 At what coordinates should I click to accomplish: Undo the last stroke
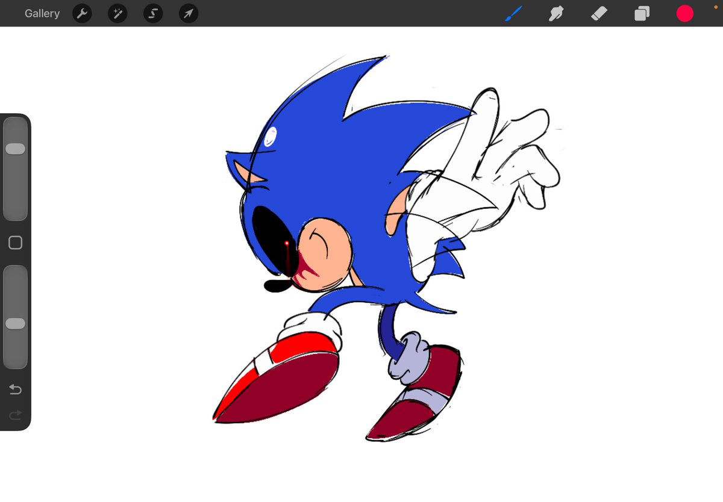15,390
